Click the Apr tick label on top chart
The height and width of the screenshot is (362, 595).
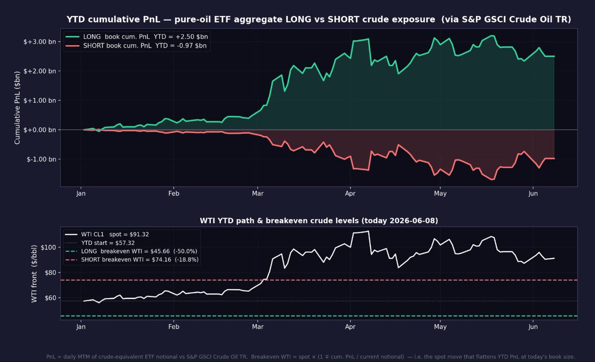[x=351, y=194]
